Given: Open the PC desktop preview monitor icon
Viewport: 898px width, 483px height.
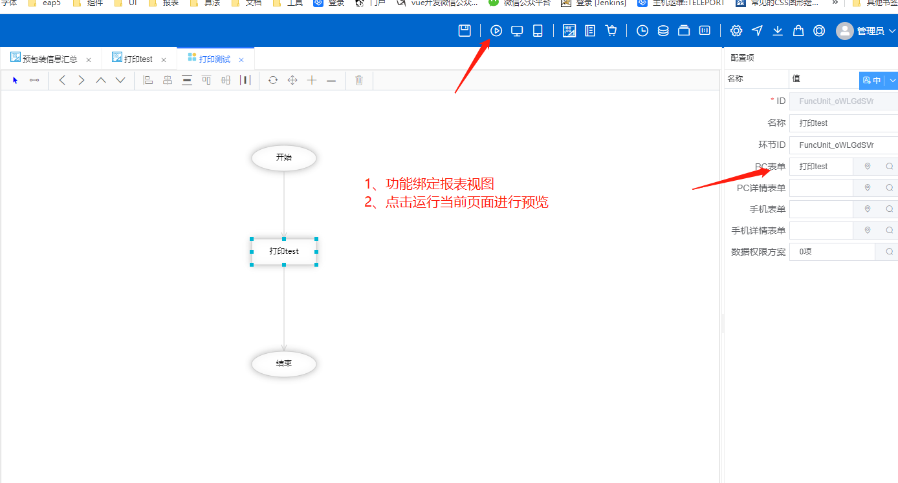Looking at the screenshot, I should tap(517, 30).
